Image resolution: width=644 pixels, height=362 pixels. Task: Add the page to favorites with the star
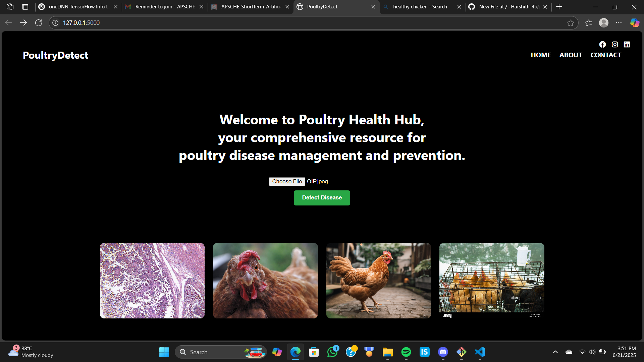click(x=571, y=22)
